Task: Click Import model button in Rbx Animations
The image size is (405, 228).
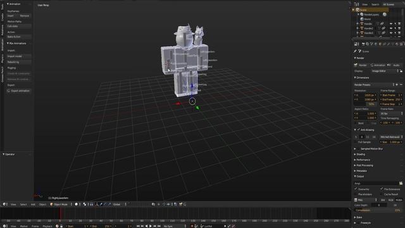Action: coord(19,56)
